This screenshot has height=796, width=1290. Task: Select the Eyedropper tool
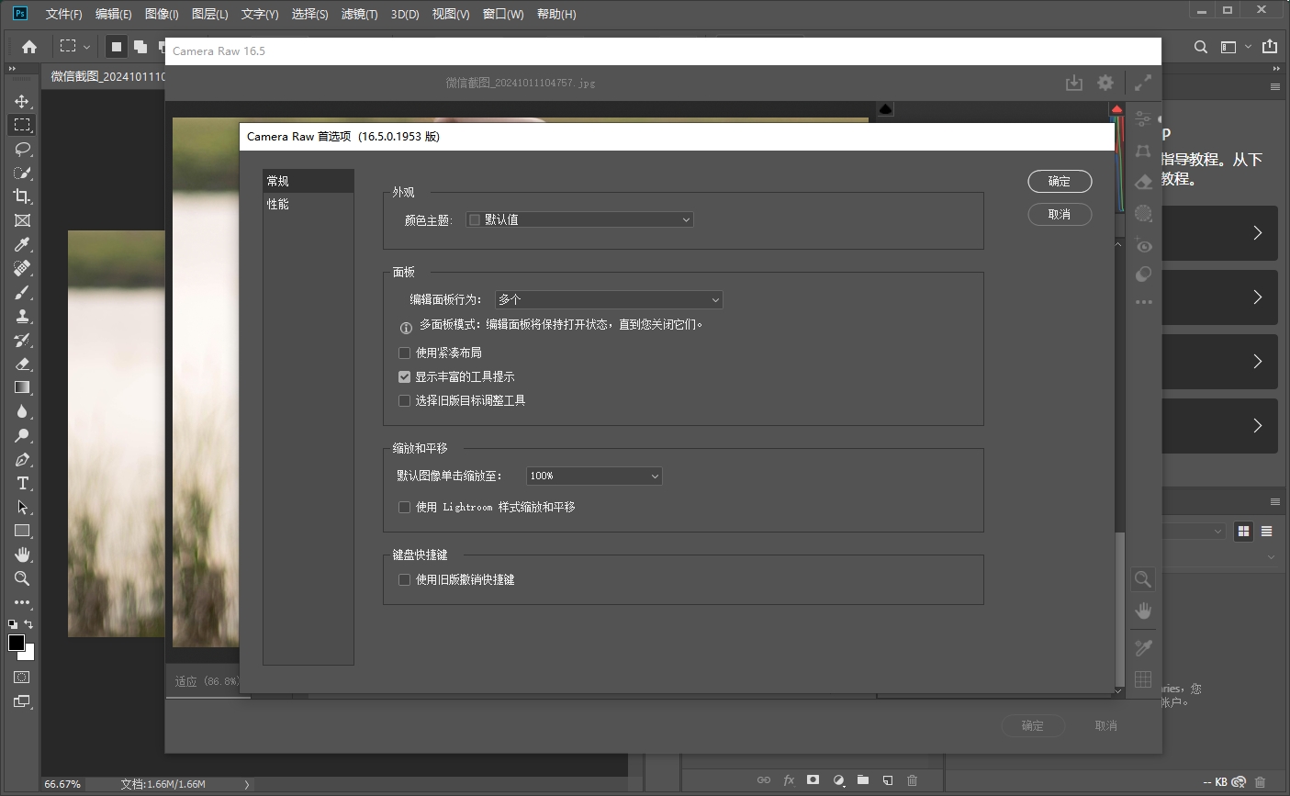22,244
